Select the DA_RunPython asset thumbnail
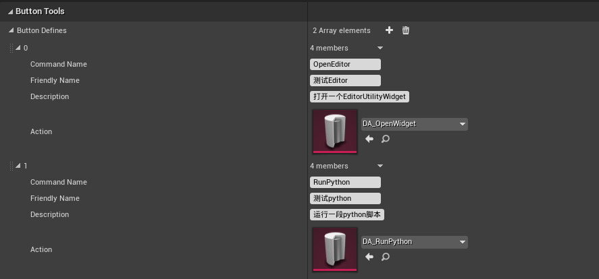 (335, 249)
